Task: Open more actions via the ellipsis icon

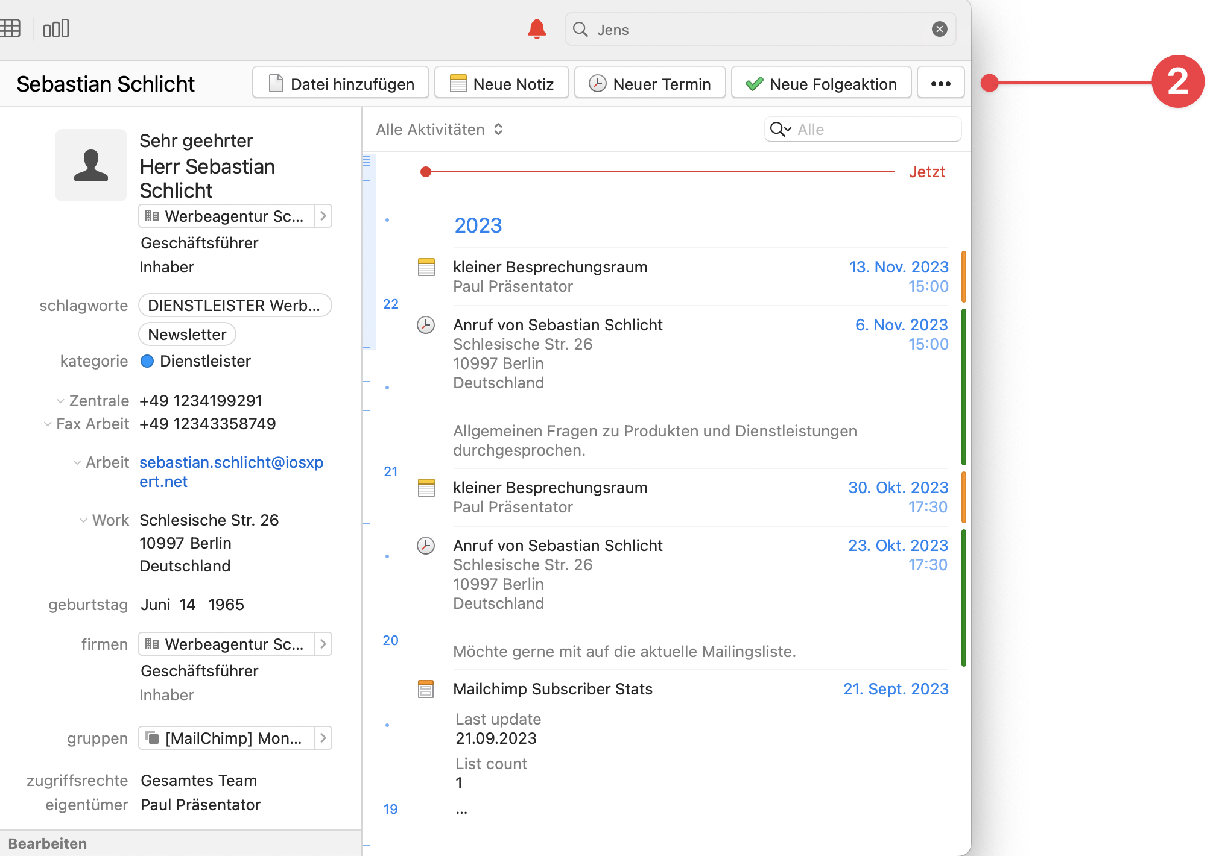Action: coord(940,83)
